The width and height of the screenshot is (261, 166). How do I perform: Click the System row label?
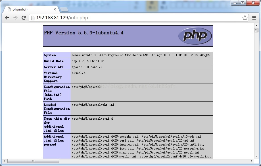tap(50, 55)
